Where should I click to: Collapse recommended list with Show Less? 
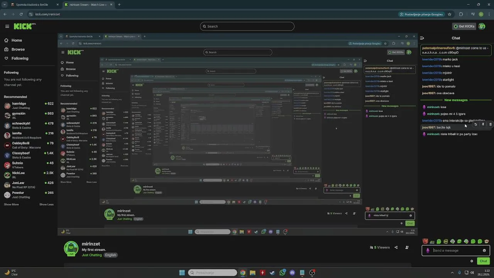(46, 204)
